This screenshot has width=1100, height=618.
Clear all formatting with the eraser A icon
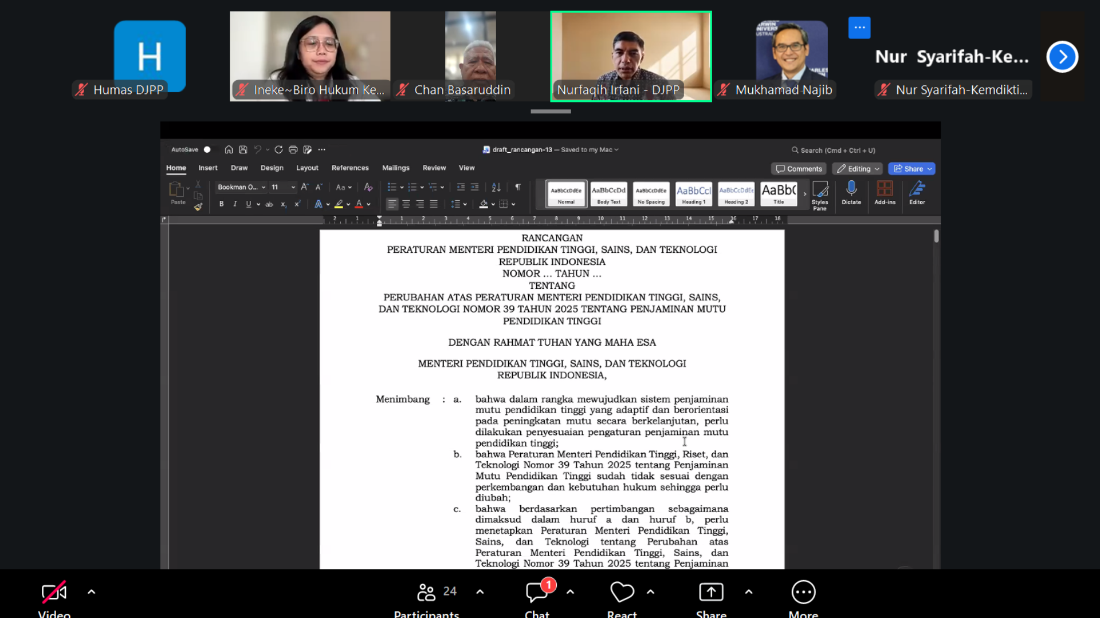coord(368,187)
